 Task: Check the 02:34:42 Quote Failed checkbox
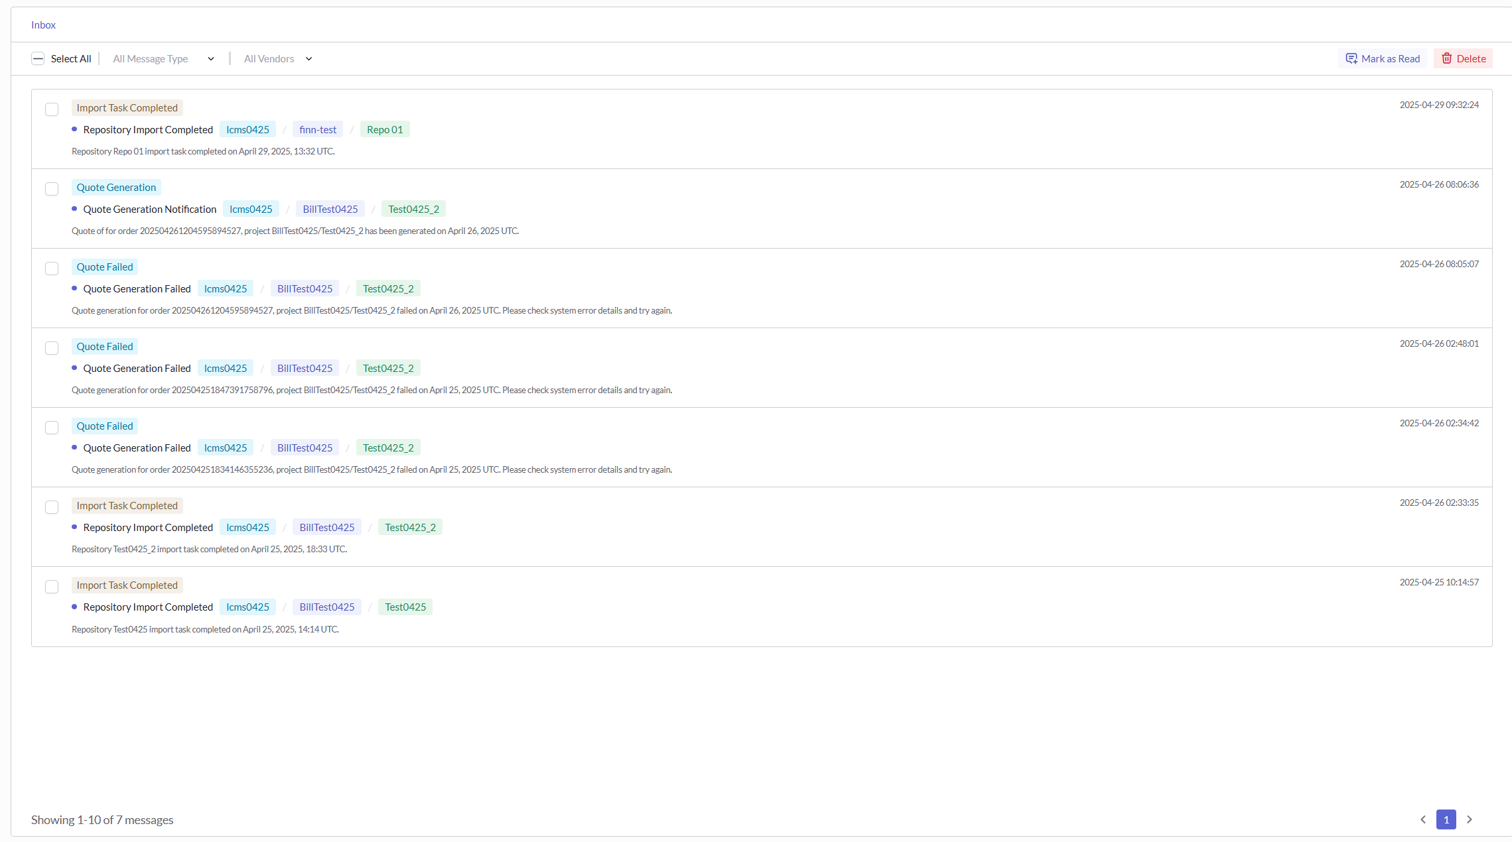pyautogui.click(x=52, y=428)
